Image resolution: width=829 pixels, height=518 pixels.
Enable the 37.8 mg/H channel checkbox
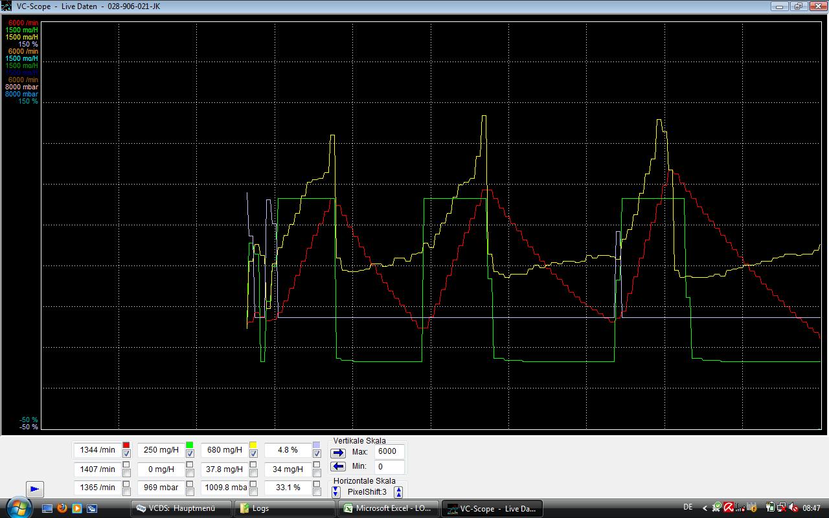pyautogui.click(x=253, y=473)
